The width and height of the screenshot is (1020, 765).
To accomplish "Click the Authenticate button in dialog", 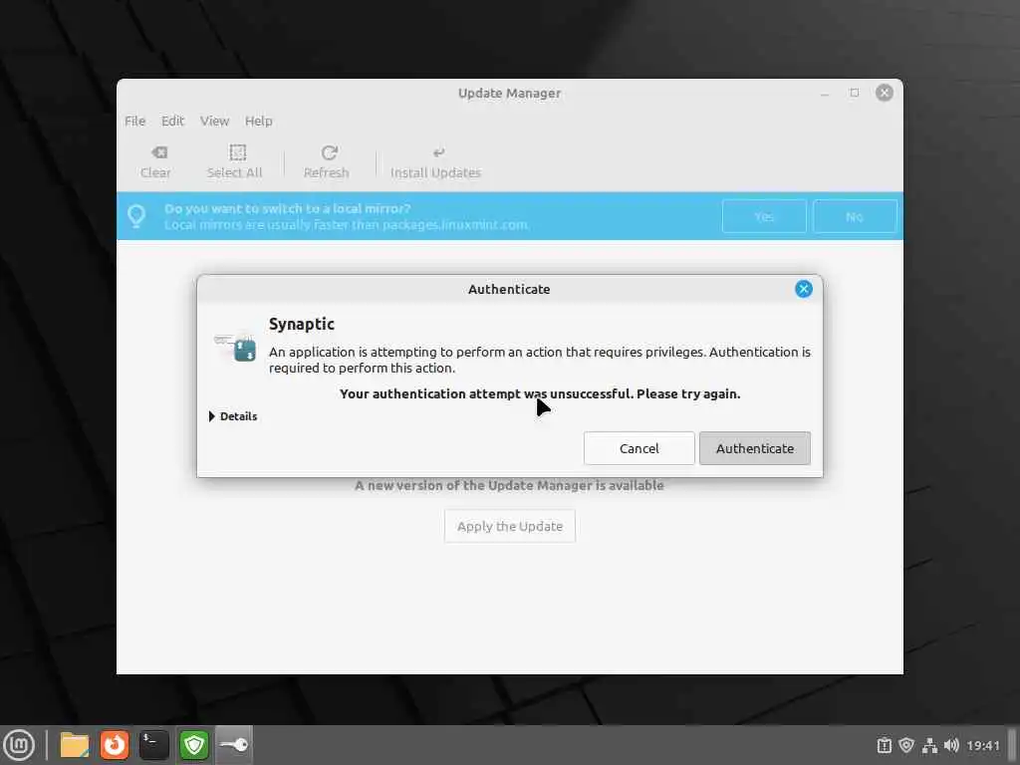I will click(755, 448).
